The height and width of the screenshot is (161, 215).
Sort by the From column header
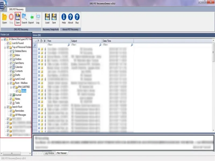[58, 41]
